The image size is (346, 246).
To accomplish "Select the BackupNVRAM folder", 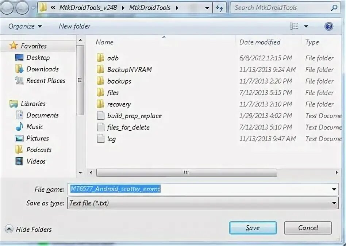I will [x=129, y=69].
